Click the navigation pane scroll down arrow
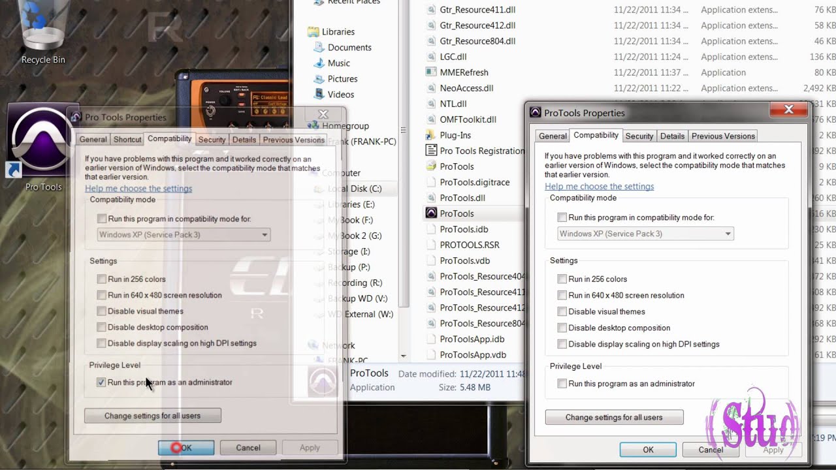Viewport: 836px width, 470px height. click(403, 356)
